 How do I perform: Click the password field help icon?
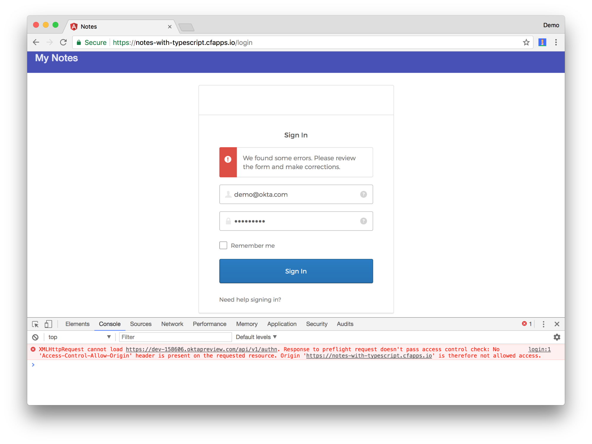click(364, 221)
